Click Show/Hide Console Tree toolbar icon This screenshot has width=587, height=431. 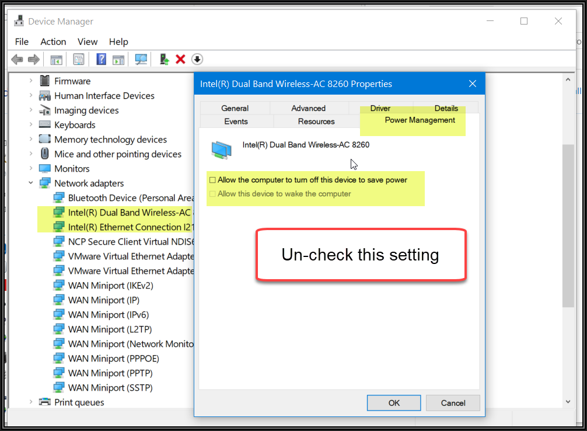(x=57, y=60)
